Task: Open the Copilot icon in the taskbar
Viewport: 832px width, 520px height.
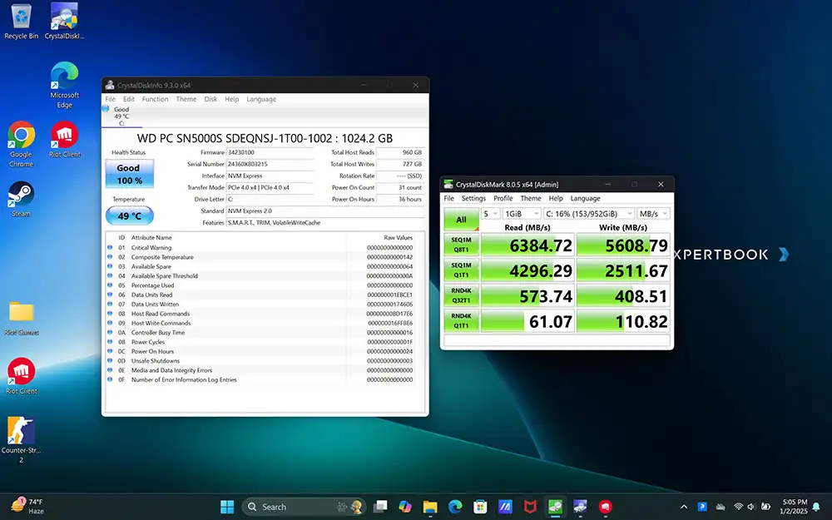Action: tap(405, 506)
